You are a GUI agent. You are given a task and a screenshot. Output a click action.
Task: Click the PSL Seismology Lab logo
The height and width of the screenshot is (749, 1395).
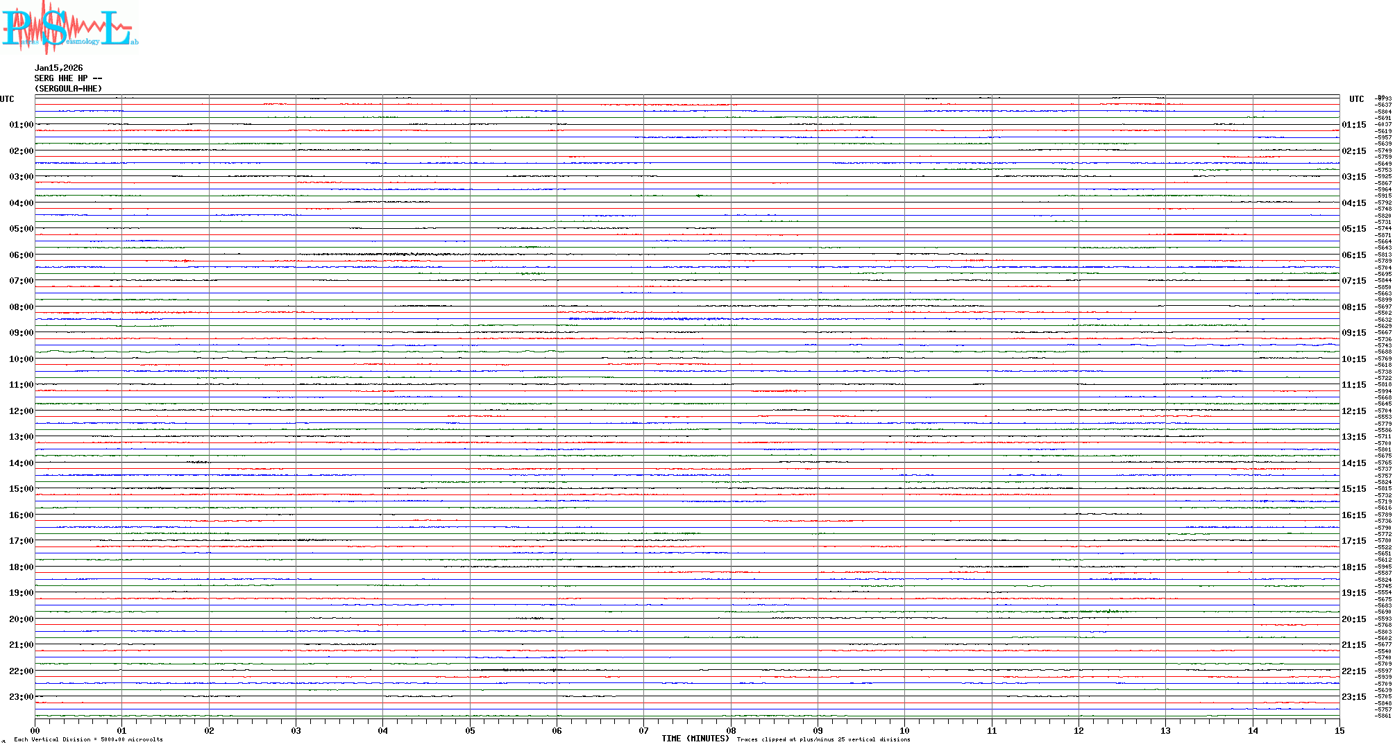pyautogui.click(x=69, y=26)
